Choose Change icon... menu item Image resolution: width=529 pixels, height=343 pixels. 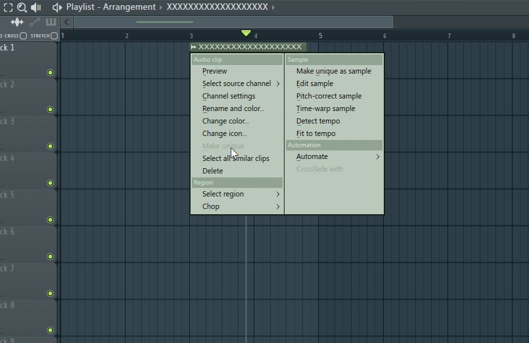(x=237, y=133)
